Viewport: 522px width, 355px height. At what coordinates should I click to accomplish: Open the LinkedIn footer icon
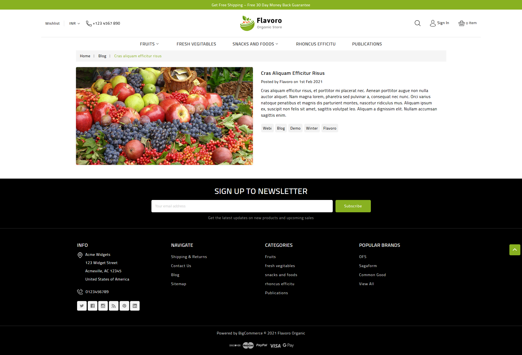[x=135, y=306]
